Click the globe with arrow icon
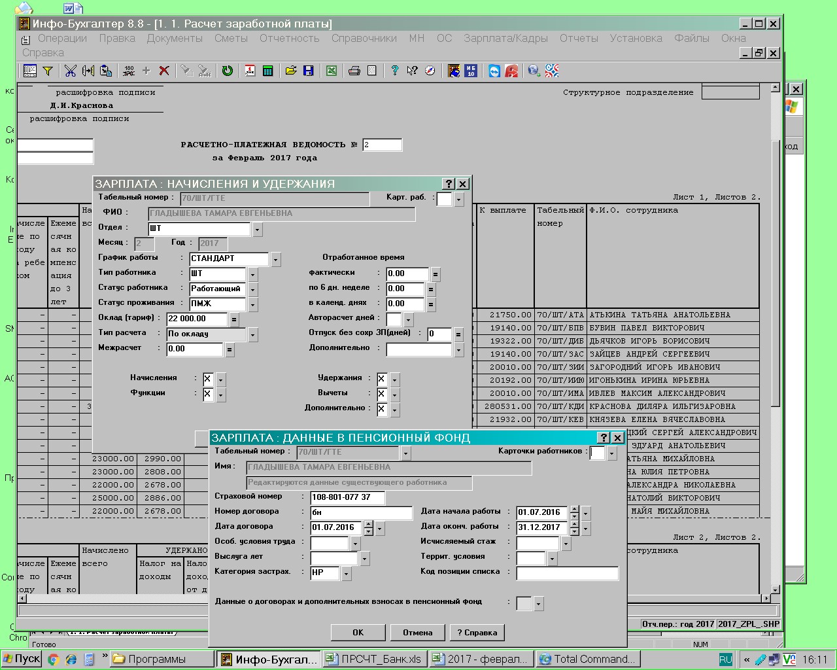Image resolution: width=837 pixels, height=670 pixels. click(534, 71)
